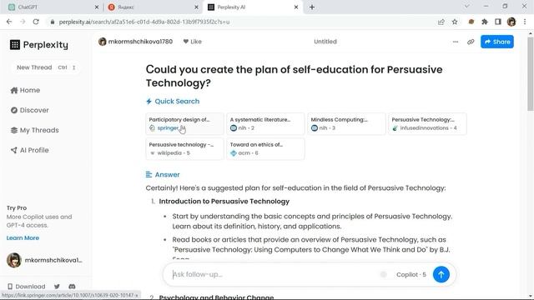
Task: Toggle the Copilot switch in follow-up box
Action: (x=384, y=274)
